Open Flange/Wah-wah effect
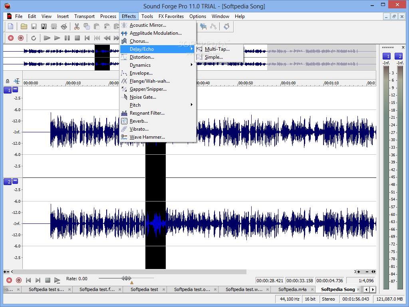This screenshot has height=307, width=409. (158, 81)
